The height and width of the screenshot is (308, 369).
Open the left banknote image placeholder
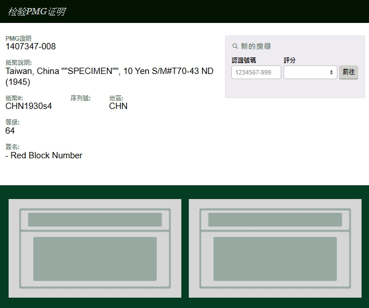pyautogui.click(x=95, y=248)
